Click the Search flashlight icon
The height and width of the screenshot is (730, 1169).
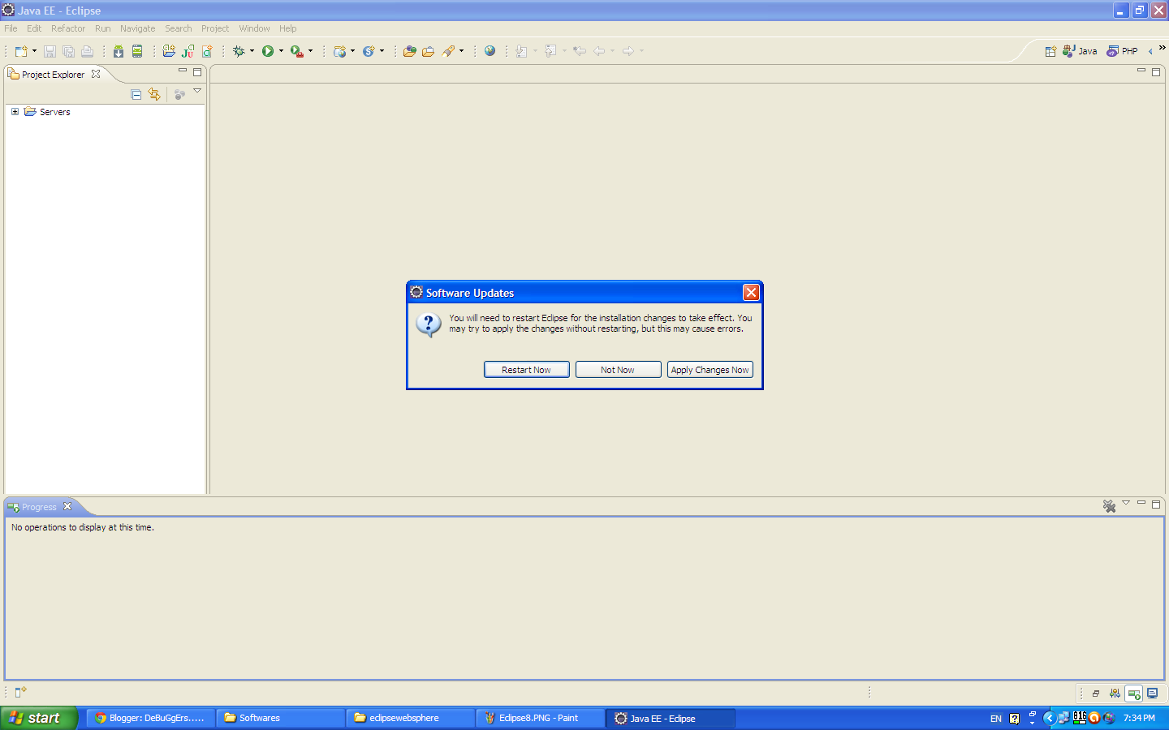448,51
